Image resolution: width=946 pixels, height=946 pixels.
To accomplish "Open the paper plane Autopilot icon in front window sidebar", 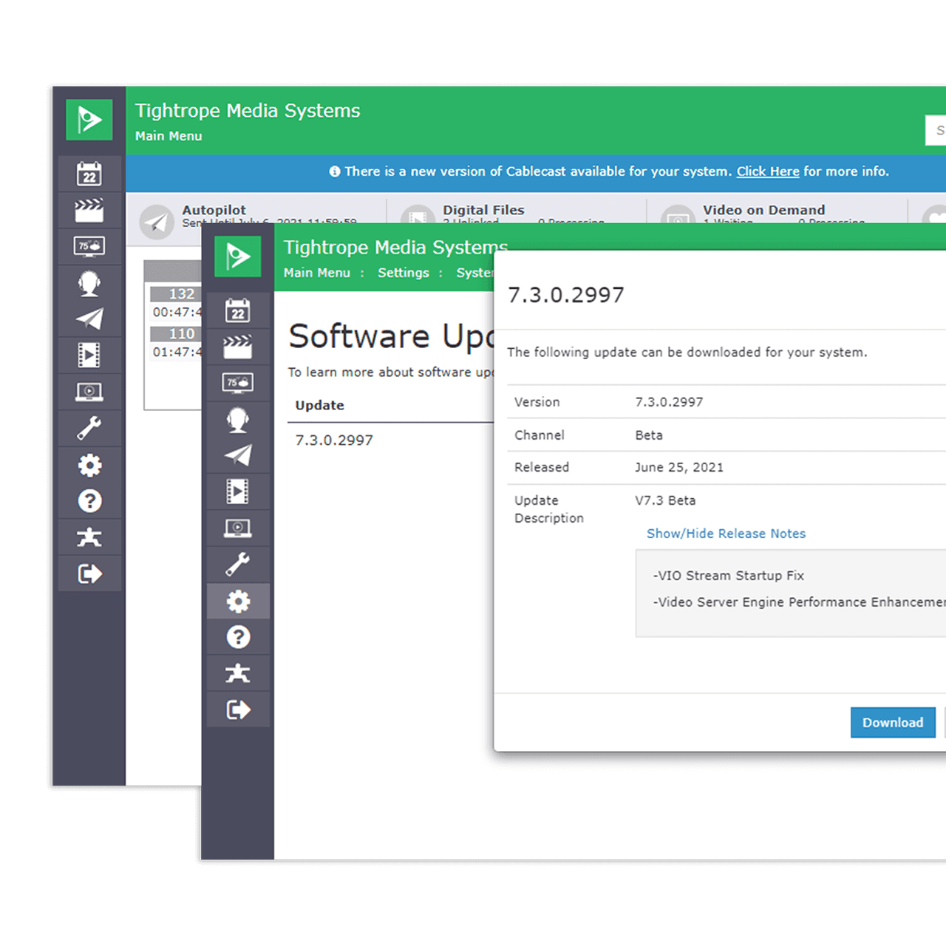I will point(238,455).
